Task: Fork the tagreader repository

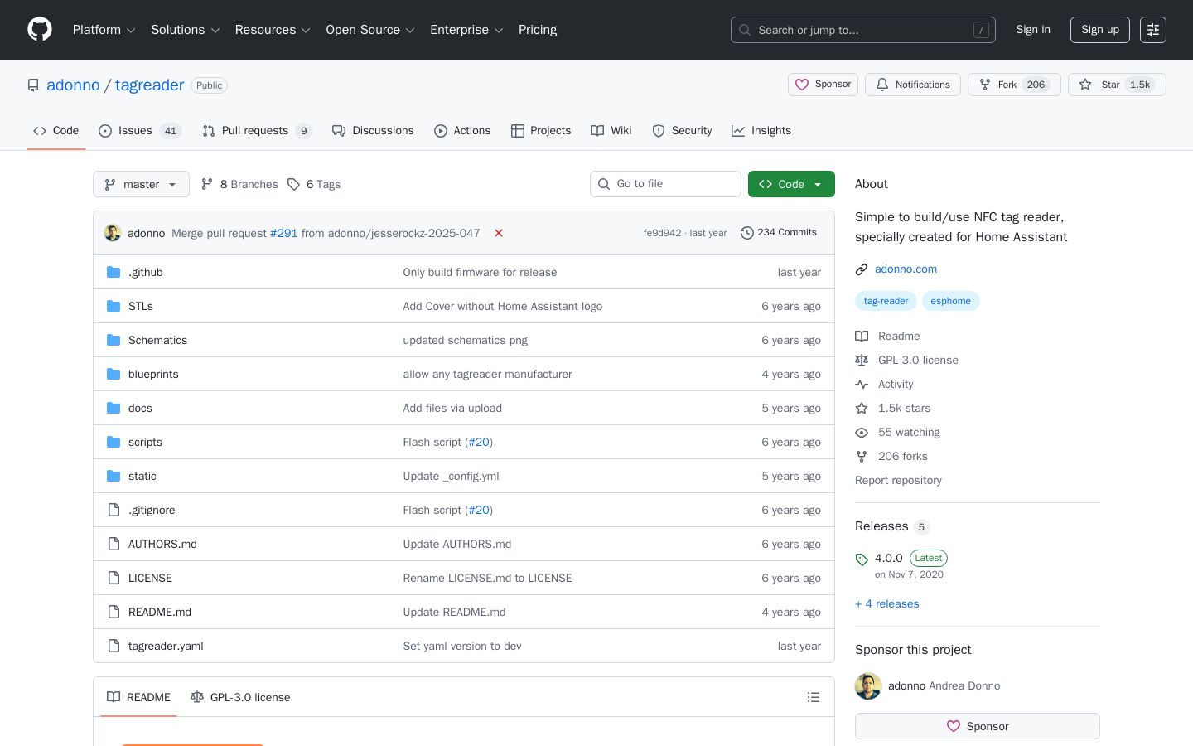Action: click(x=1014, y=85)
